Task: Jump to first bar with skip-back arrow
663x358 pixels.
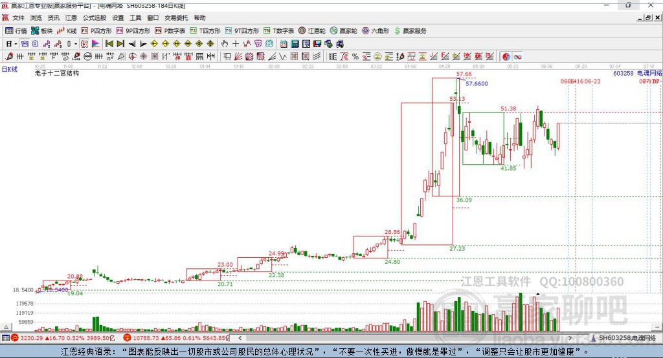Action: coord(109,44)
